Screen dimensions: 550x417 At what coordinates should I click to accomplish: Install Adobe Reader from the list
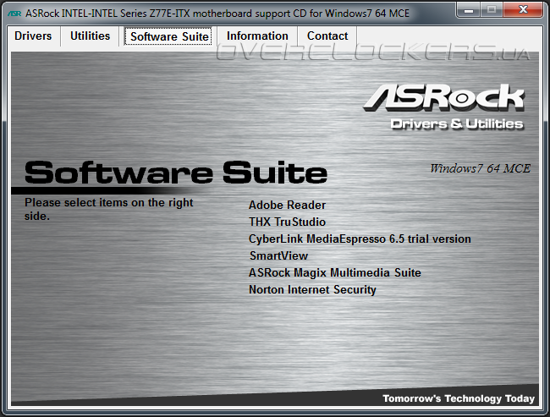pyautogui.click(x=287, y=206)
